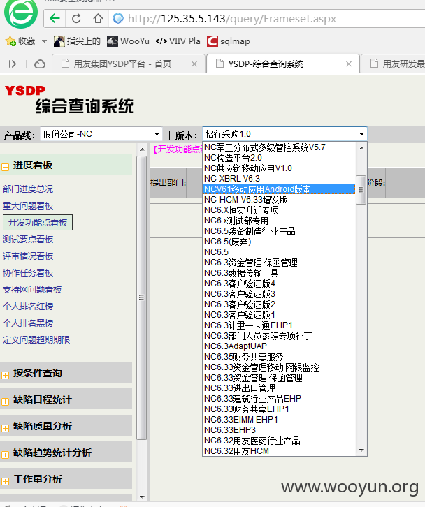Open the 协作任务看板 link
This screenshot has width=425, height=507.
[28, 273]
